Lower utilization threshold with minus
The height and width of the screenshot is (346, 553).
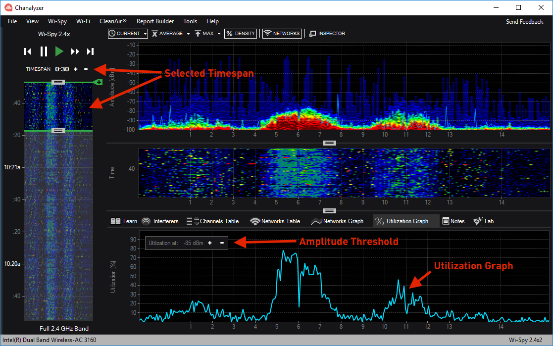[222, 243]
